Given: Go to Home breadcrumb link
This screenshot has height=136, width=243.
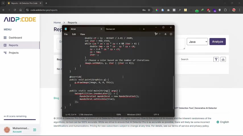Looking at the screenshot, I should tap(57, 23).
